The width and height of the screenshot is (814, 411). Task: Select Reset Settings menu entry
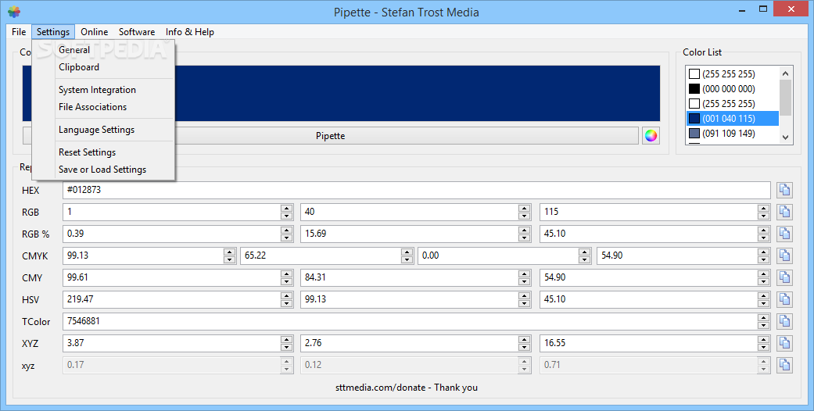click(x=103, y=152)
